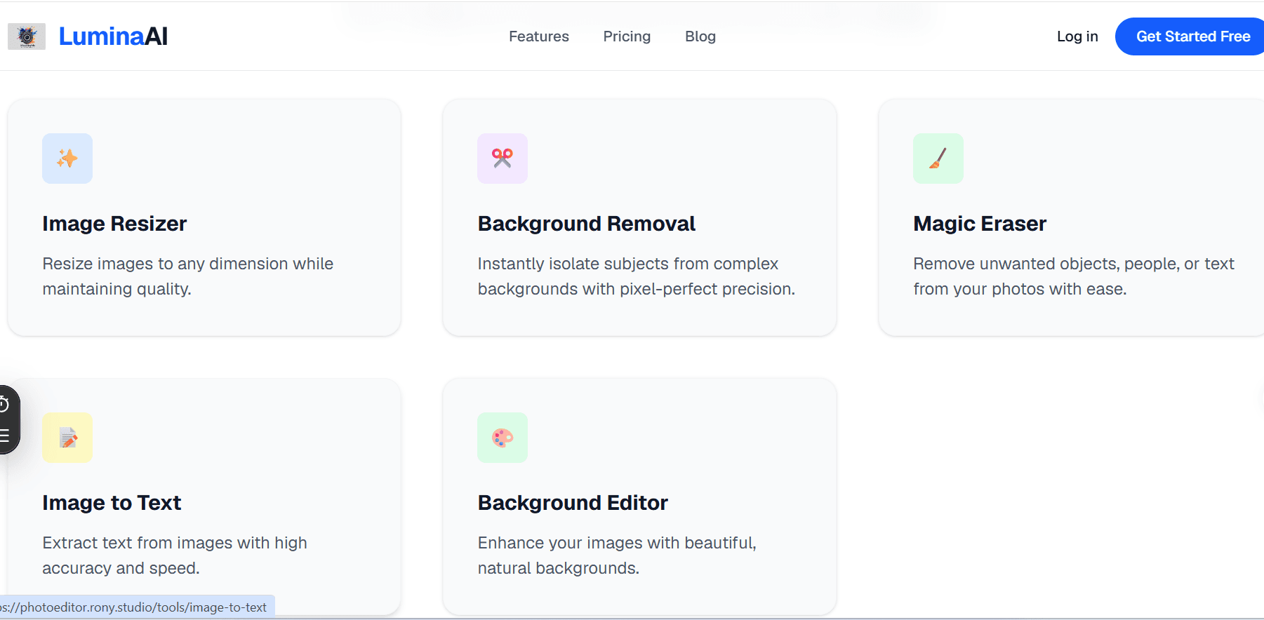
Task: Open the Image to Text tool heading
Action: 112,503
